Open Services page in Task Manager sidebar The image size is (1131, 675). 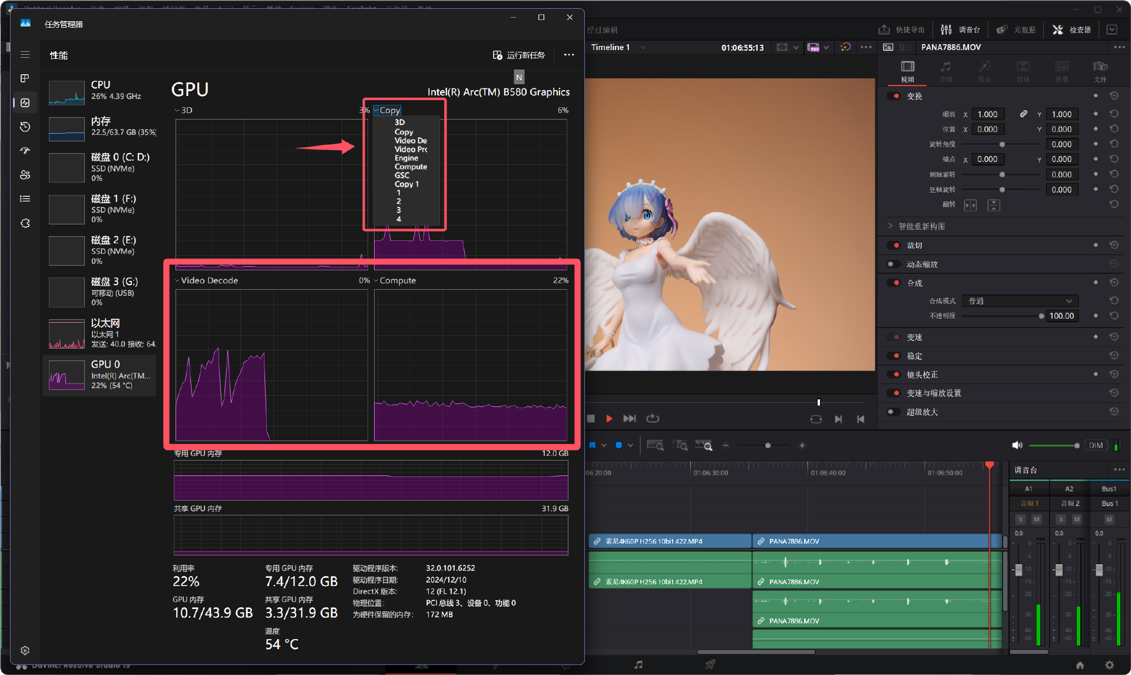pos(25,223)
